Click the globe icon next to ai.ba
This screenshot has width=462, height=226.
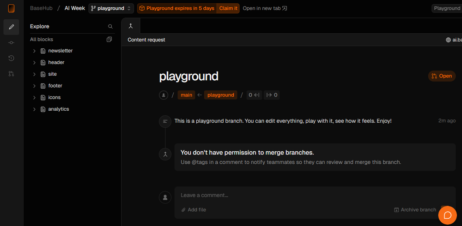[449, 40]
